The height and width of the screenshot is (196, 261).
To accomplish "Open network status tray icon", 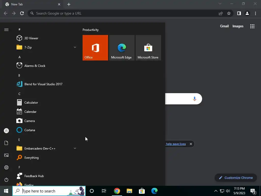I will (x=222, y=191).
